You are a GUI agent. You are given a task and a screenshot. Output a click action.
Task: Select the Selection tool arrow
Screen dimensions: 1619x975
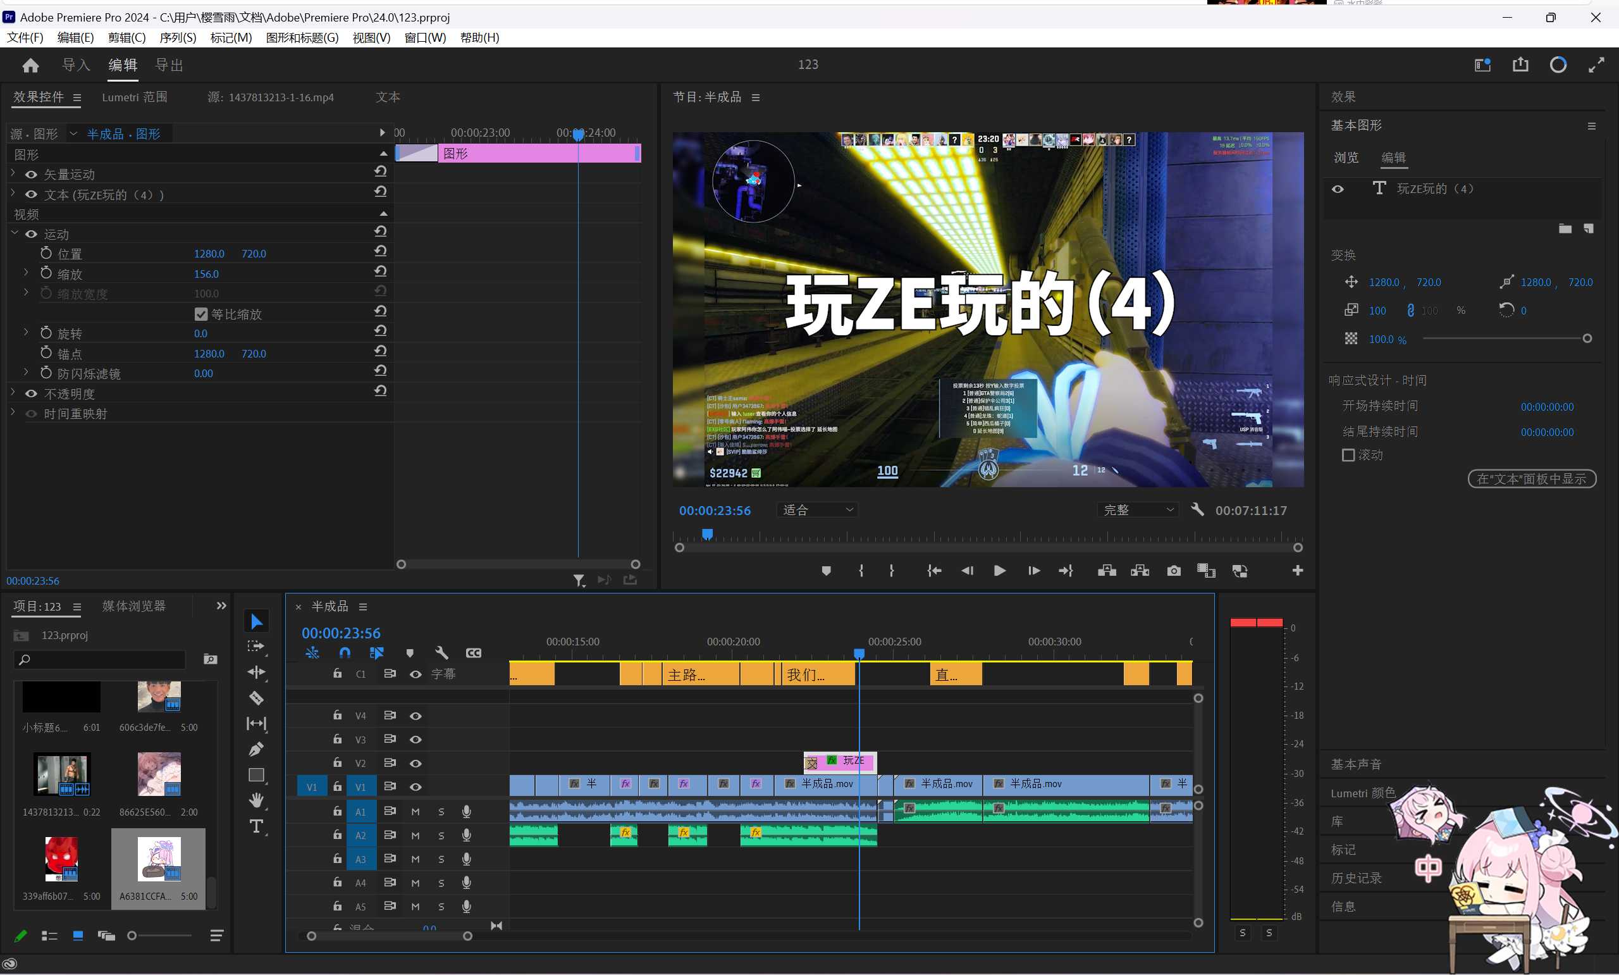pos(257,621)
